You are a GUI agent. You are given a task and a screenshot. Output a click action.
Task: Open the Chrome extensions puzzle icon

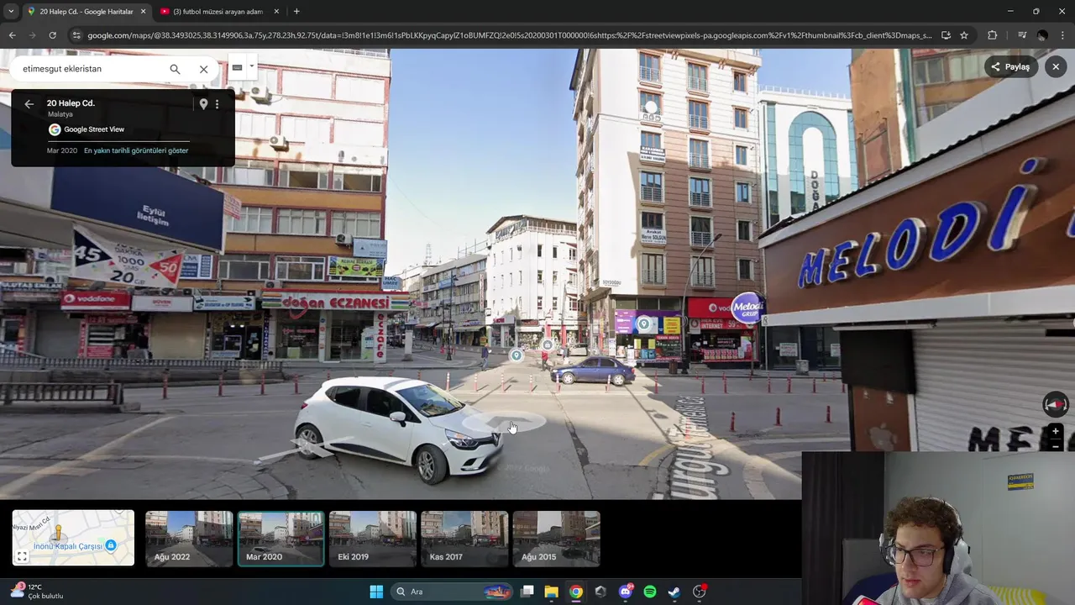tap(992, 35)
